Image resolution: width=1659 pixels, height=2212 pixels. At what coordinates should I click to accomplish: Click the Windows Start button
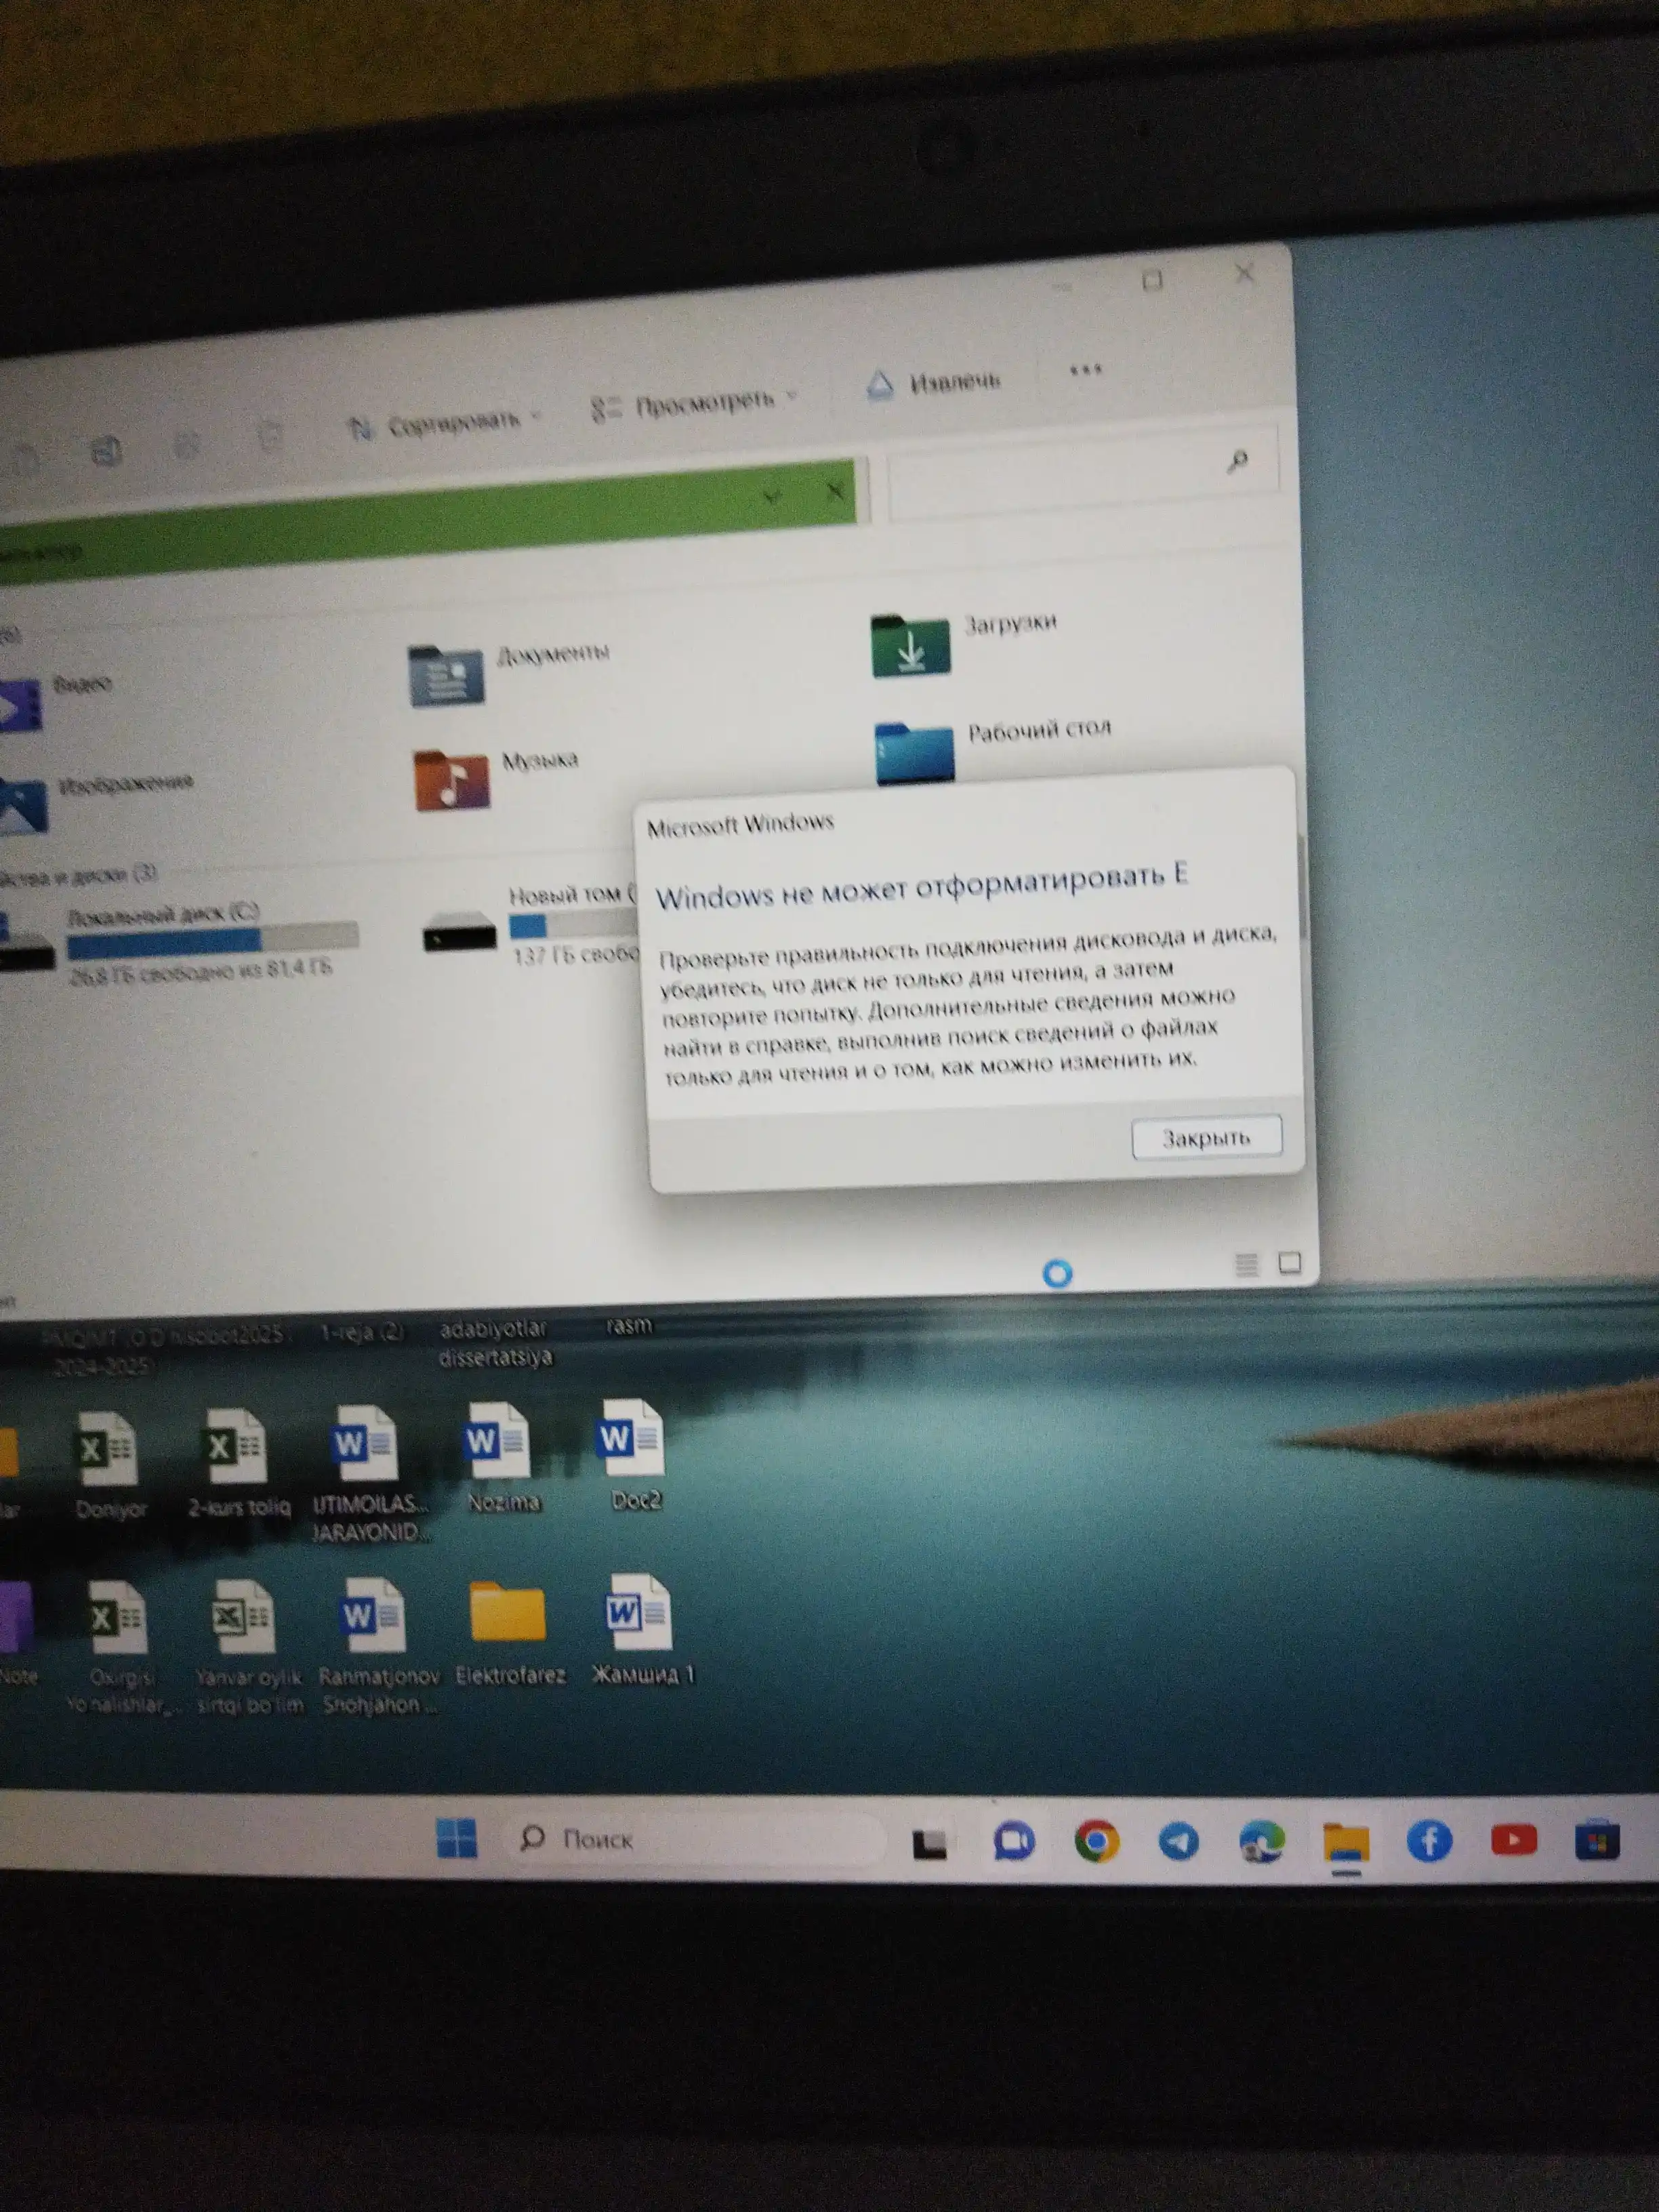pyautogui.click(x=457, y=1838)
